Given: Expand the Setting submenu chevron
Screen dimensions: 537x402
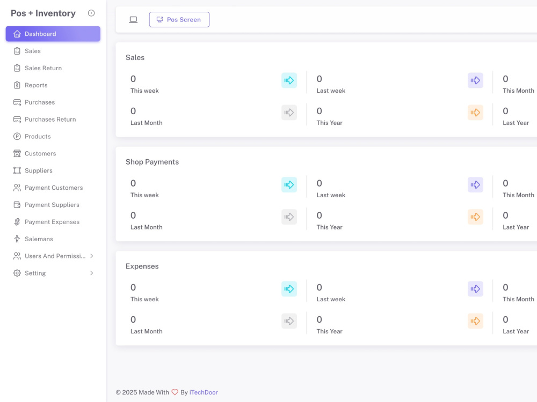Looking at the screenshot, I should (92, 273).
